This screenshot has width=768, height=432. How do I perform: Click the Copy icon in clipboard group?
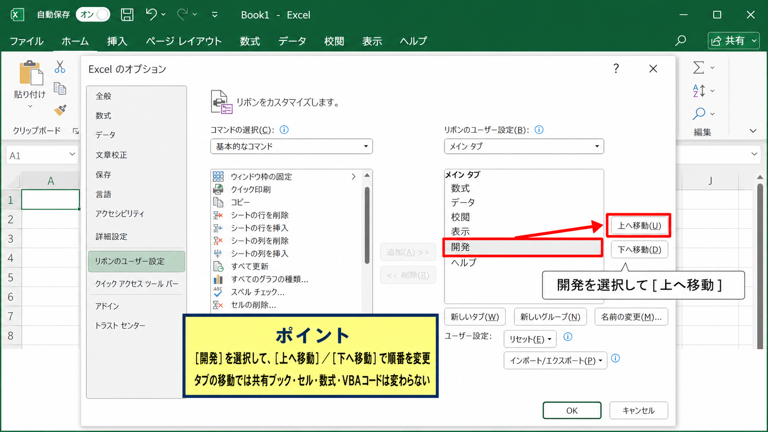[x=60, y=88]
